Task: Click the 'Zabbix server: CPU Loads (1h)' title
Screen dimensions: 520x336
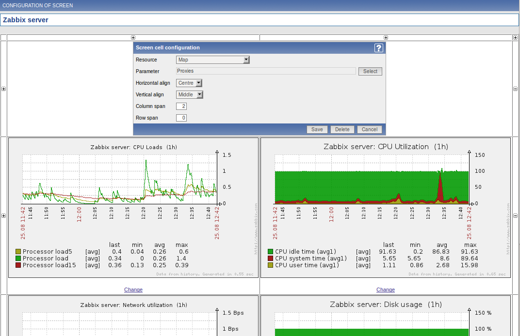Action: tap(134, 147)
